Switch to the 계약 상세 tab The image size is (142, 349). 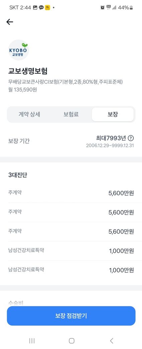click(x=29, y=114)
